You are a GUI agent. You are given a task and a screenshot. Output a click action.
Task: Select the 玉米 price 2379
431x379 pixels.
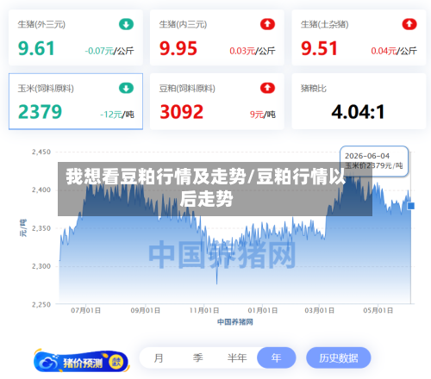click(40, 112)
